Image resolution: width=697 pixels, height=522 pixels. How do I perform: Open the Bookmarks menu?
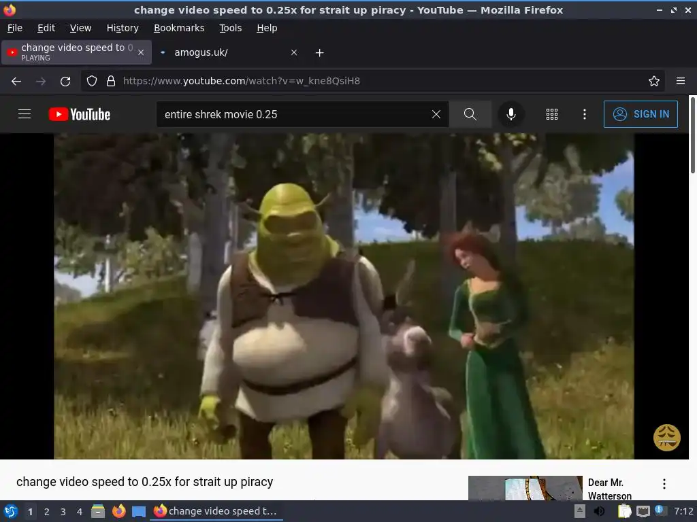pos(179,28)
